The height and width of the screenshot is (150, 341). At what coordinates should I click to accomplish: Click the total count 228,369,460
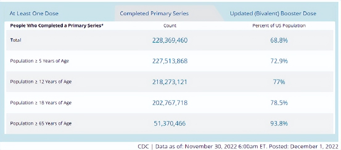(x=170, y=40)
